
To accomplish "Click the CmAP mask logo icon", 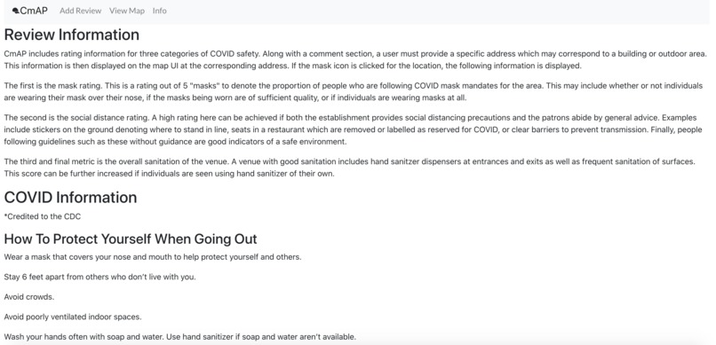I will point(15,11).
